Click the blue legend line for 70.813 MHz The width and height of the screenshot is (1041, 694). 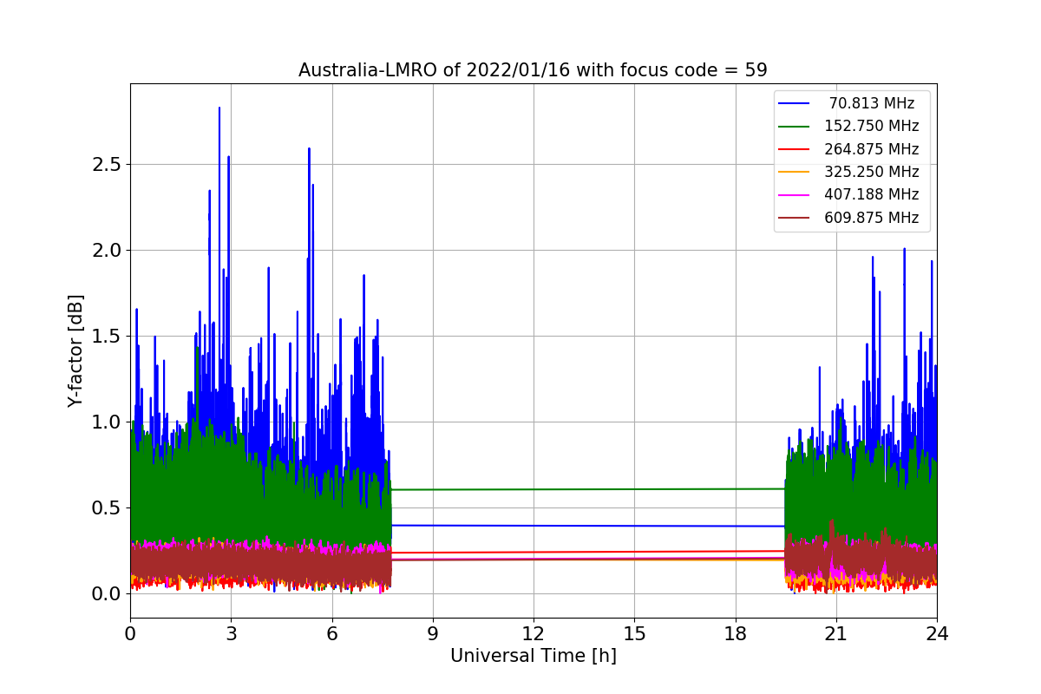tap(795, 103)
